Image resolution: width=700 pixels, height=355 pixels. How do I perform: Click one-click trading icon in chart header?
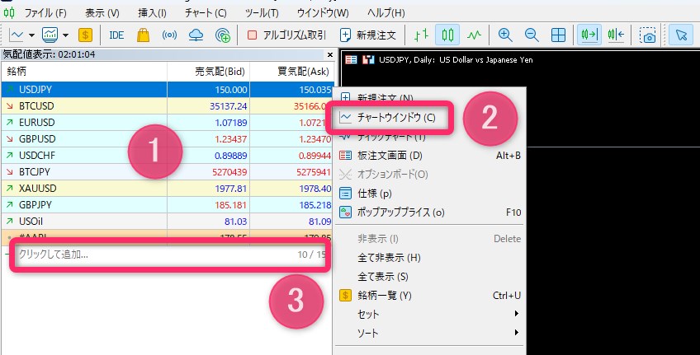pyautogui.click(x=368, y=59)
